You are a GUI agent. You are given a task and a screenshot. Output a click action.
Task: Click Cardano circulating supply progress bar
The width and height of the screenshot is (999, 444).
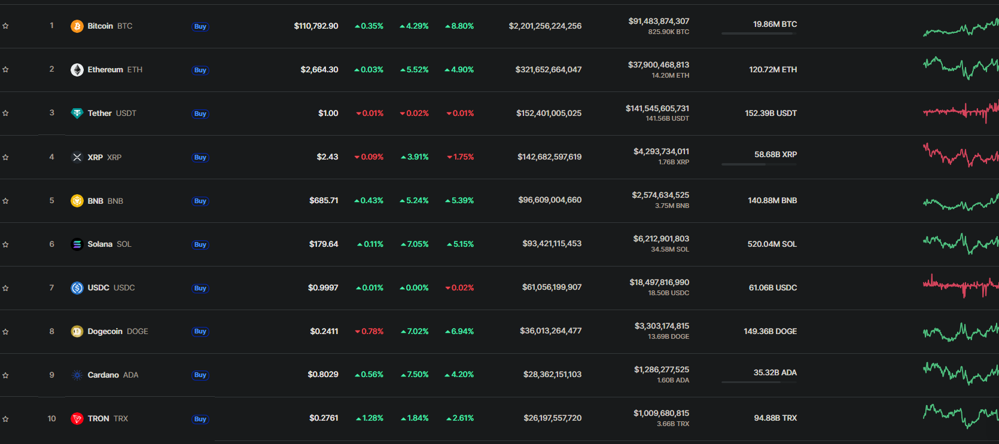(x=759, y=382)
